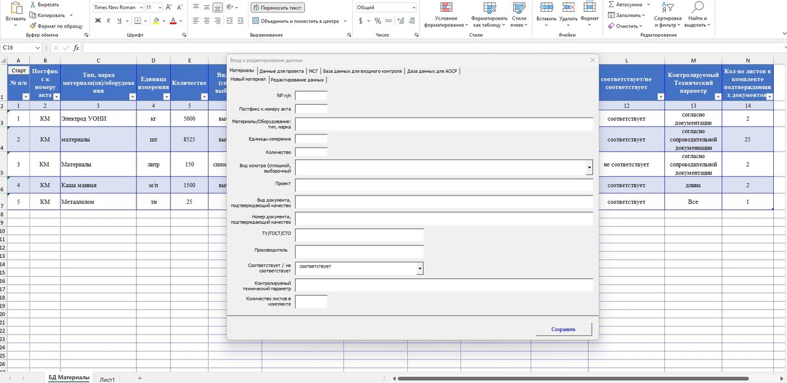
Task: Click the Вырезать scissors icon
Action: 32,5
